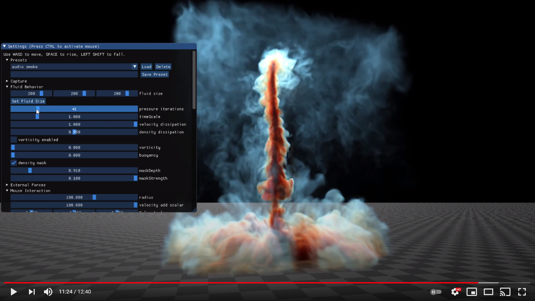Enter fullscreen mode

pos(522,292)
